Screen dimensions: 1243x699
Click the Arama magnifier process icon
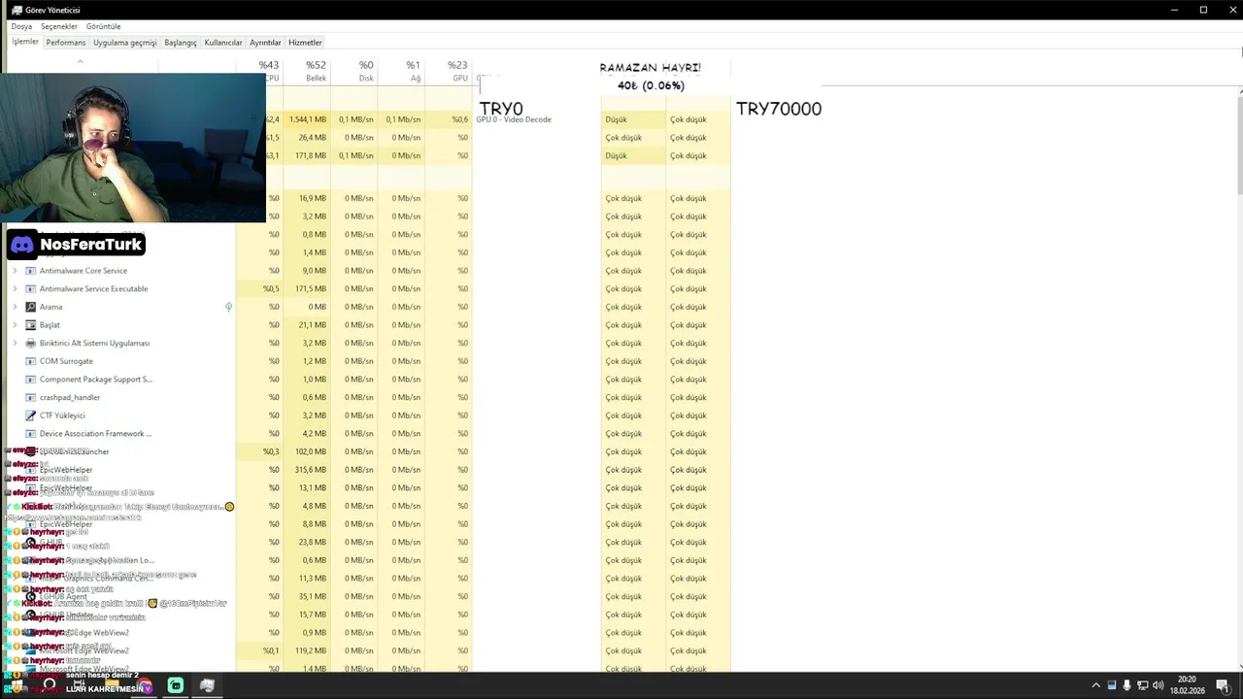click(x=30, y=307)
